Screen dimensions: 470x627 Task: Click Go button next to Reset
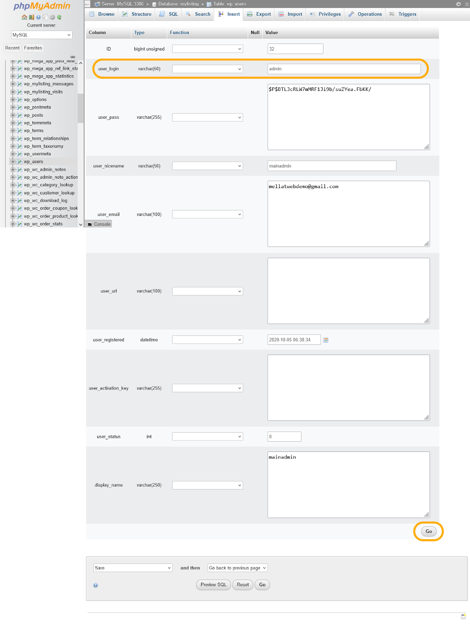coord(262,585)
